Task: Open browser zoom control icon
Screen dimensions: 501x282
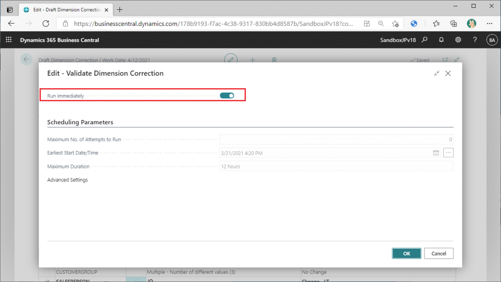Action: [x=381, y=23]
